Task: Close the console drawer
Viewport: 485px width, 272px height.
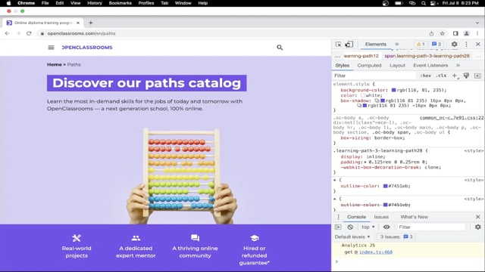Action: click(478, 217)
